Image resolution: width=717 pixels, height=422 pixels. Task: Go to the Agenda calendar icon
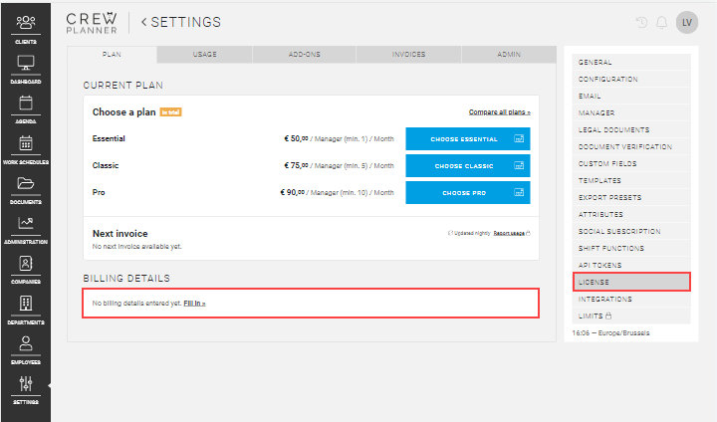(x=26, y=104)
